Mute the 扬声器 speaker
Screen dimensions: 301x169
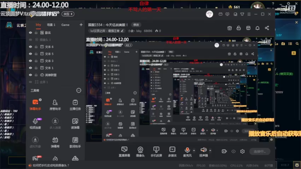pos(204,152)
